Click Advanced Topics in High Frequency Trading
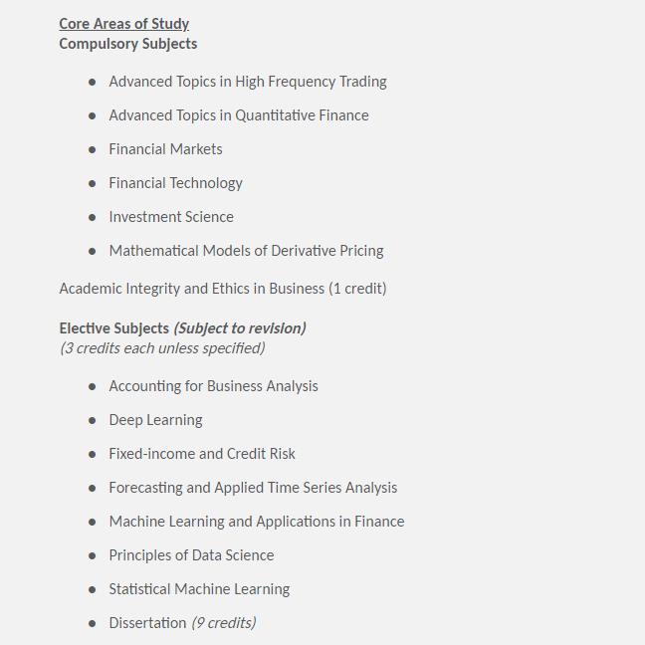 [247, 82]
